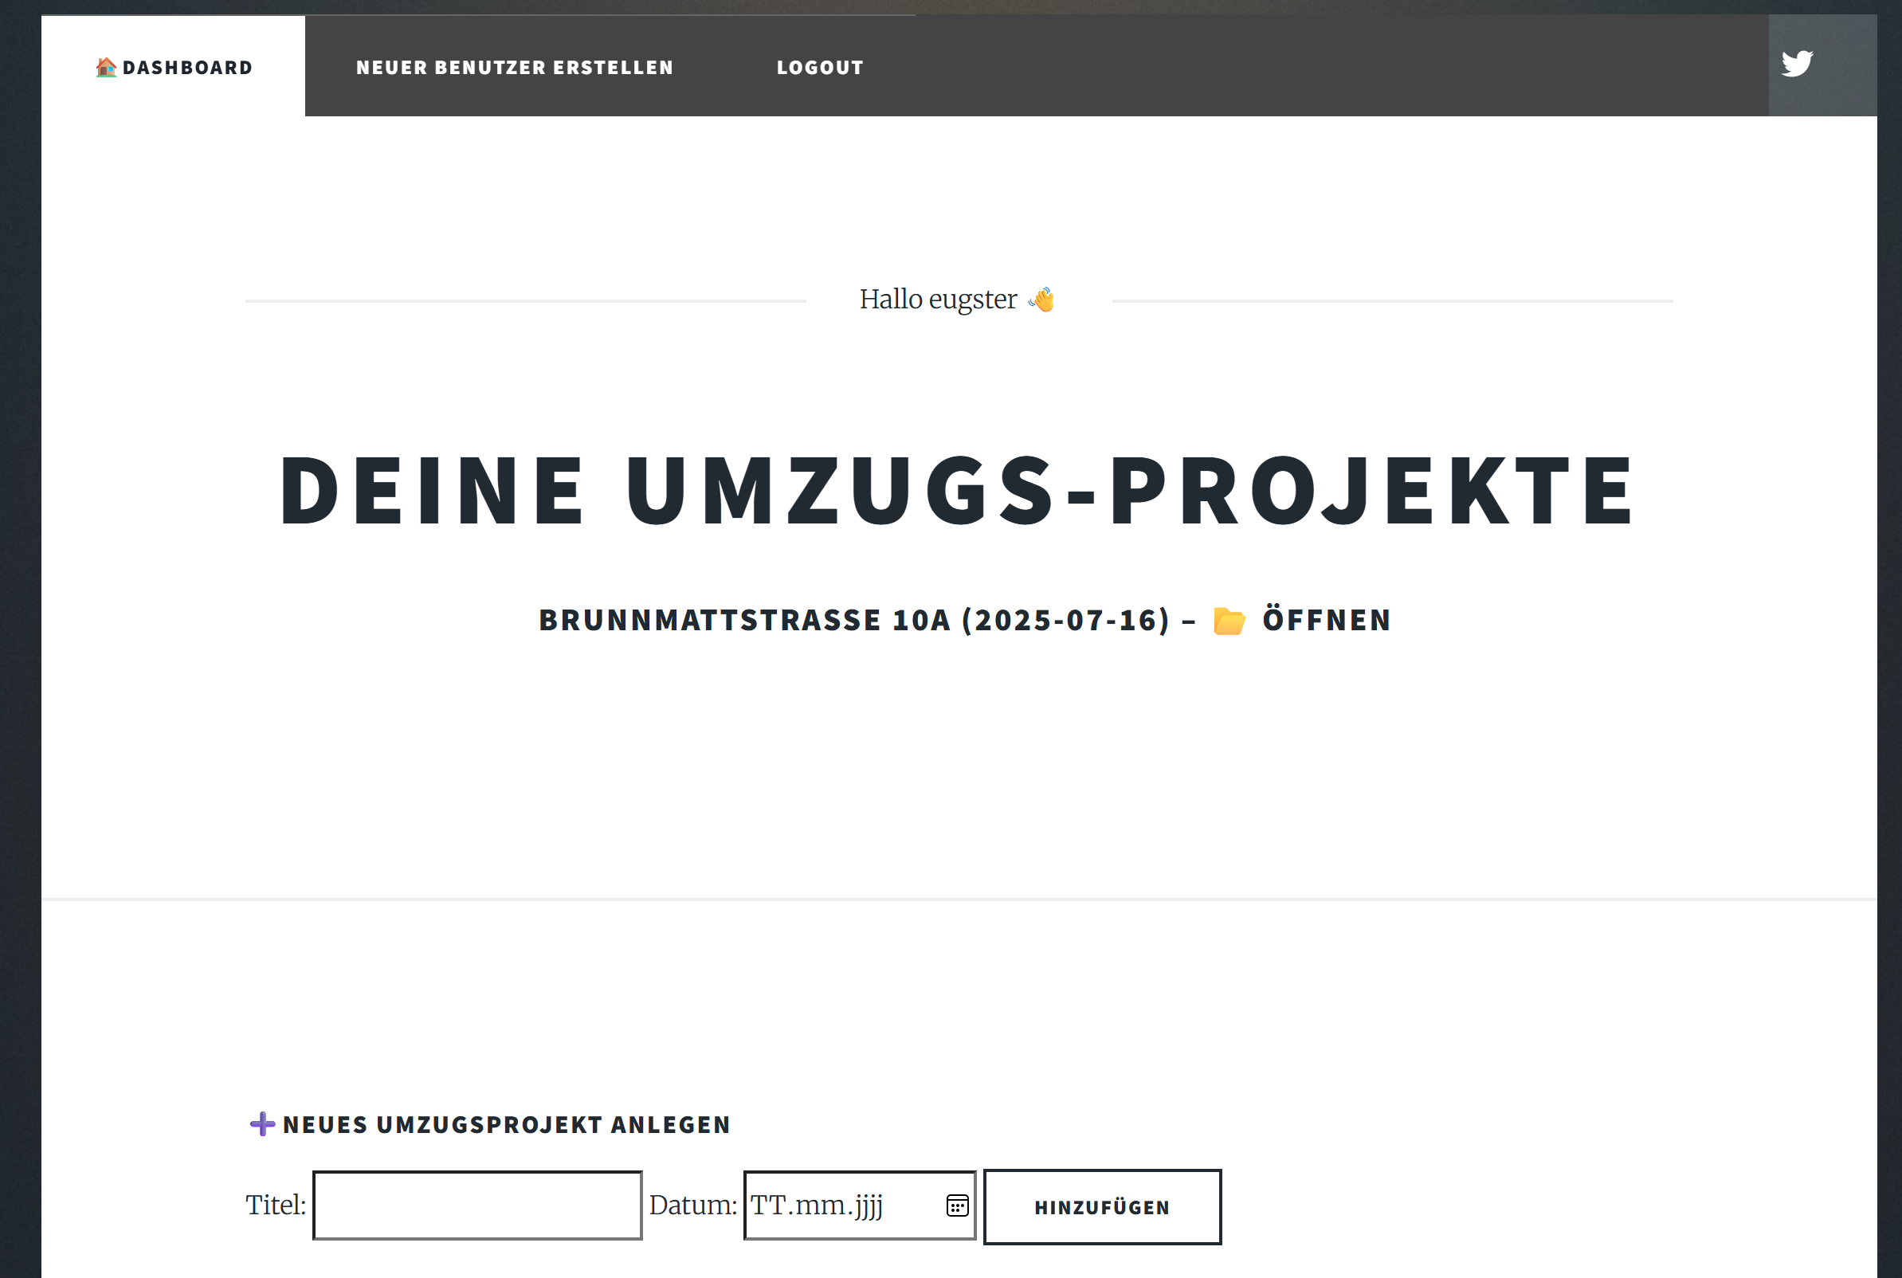Click the folder icon beside Öffnen
Screen dimensions: 1902x1278
point(1229,619)
